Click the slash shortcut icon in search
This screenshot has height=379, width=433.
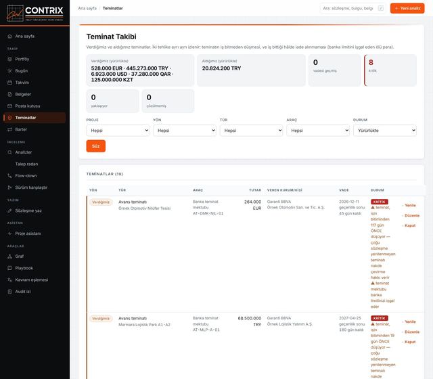tap(381, 8)
